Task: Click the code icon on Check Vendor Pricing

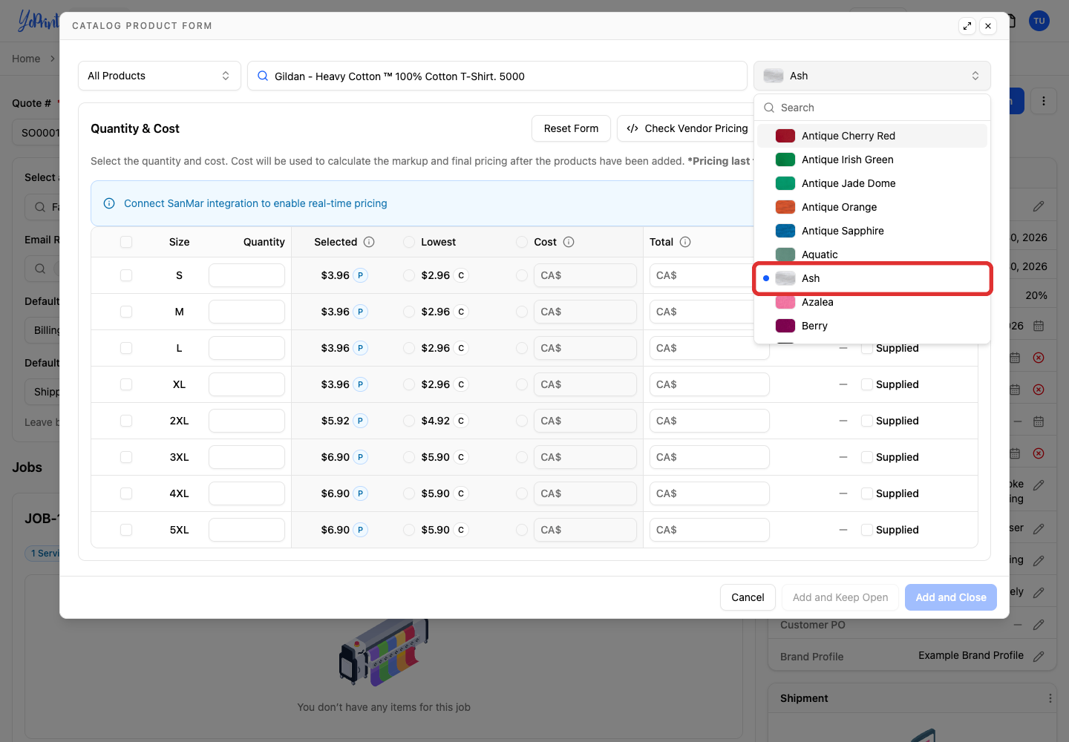Action: click(x=632, y=128)
